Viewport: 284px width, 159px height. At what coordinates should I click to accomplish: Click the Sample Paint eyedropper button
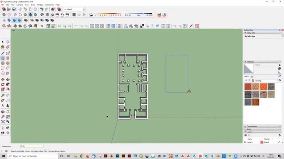pyautogui.click(x=280, y=76)
